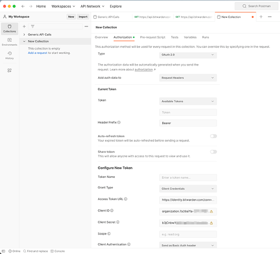This screenshot has height=254, width=280.
Task: Click the Online status indicator
Action: pos(15,251)
